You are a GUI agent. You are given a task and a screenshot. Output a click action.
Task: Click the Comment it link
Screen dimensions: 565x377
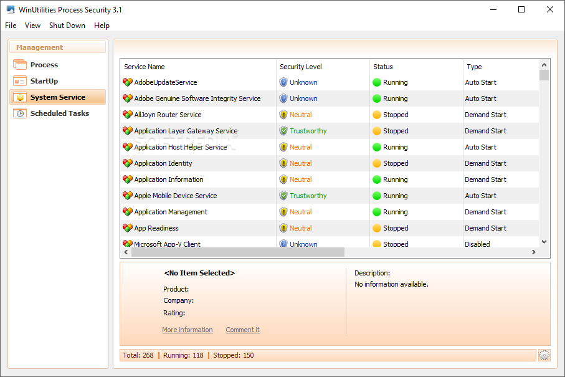click(242, 330)
